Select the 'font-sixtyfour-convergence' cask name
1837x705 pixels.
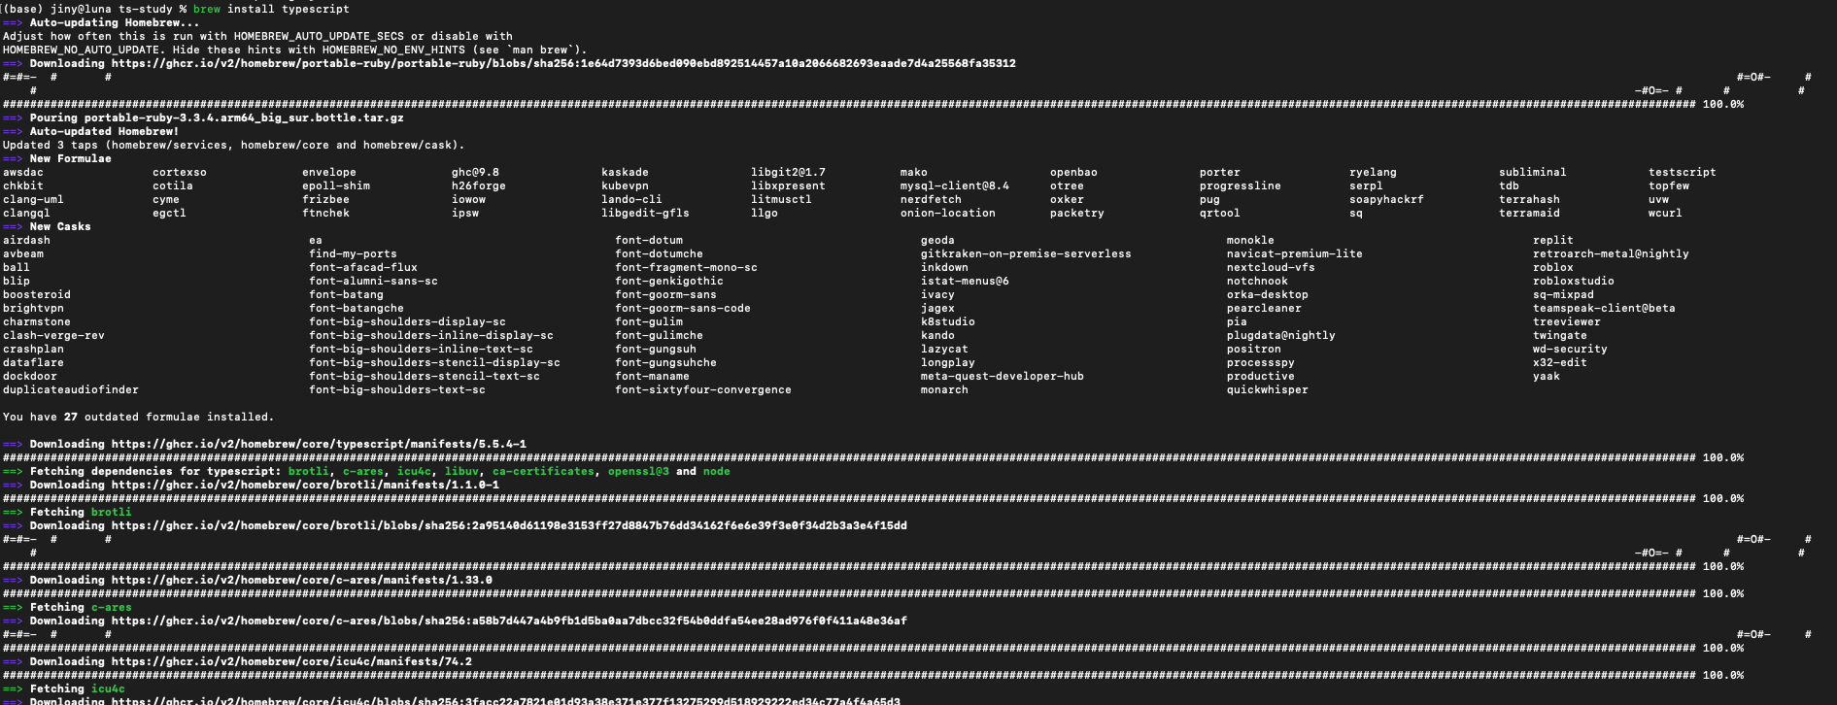703,389
